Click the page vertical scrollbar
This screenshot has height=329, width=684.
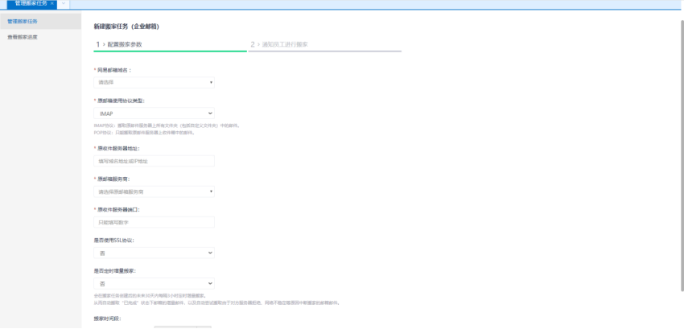pyautogui.click(x=682, y=155)
